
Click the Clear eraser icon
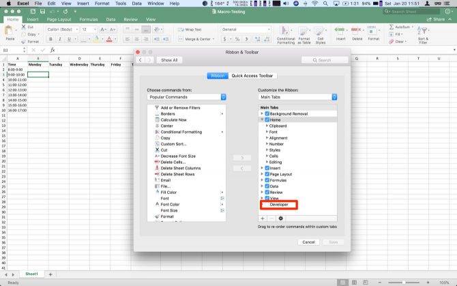391,42
